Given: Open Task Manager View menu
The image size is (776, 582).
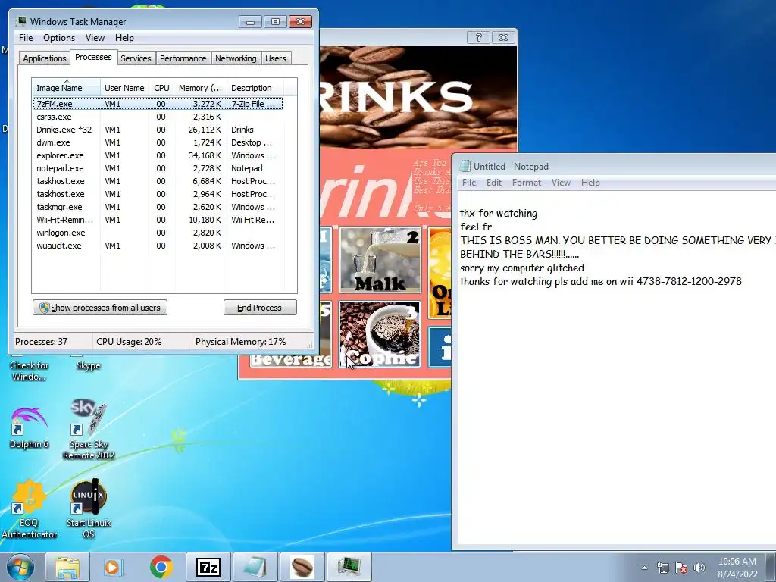Looking at the screenshot, I should tap(95, 38).
